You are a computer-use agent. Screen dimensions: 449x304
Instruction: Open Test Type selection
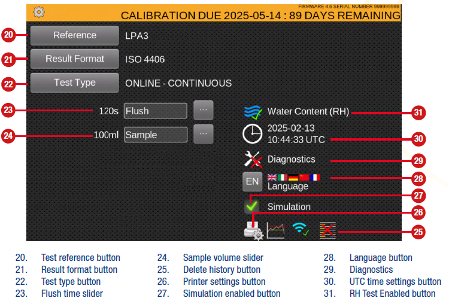point(75,83)
